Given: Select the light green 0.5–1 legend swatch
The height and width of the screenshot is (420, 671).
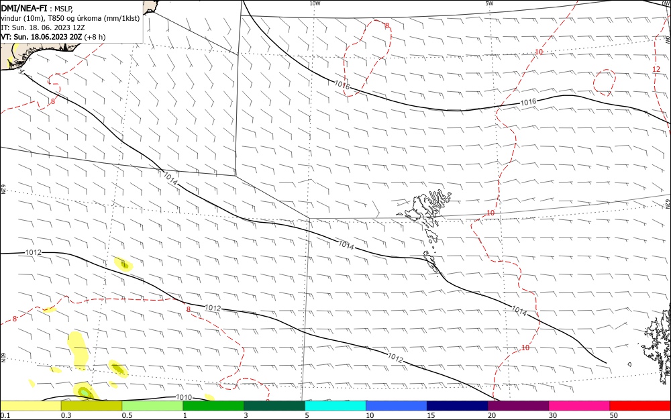Looking at the screenshot, I should (x=152, y=406).
